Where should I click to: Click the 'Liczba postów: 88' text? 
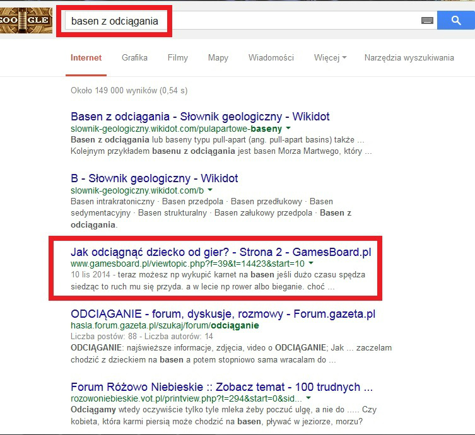[x=103, y=336]
